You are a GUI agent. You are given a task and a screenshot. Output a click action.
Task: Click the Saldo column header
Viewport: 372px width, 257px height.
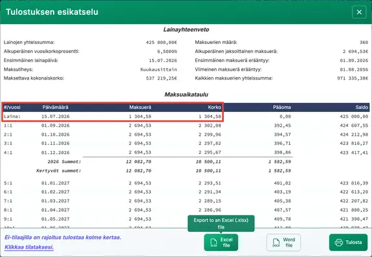click(362, 107)
